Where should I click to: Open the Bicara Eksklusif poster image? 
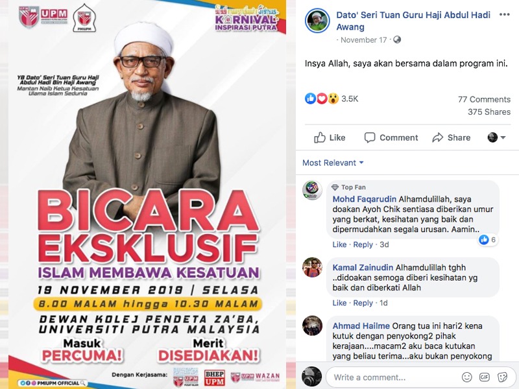(147, 194)
